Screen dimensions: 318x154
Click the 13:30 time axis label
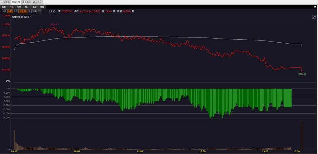[297, 151]
